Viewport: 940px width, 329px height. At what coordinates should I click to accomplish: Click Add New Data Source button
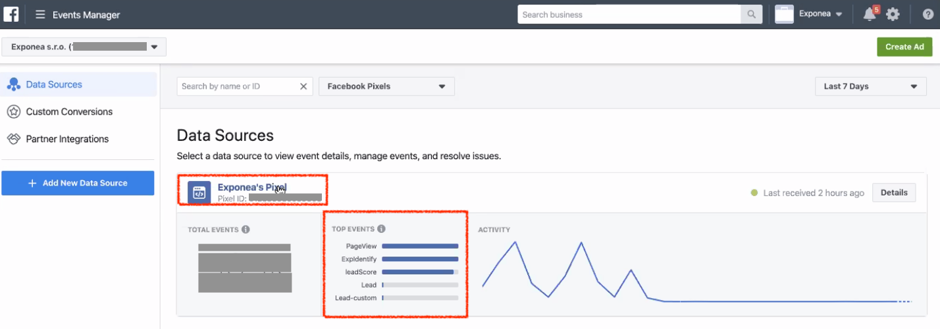coord(78,183)
